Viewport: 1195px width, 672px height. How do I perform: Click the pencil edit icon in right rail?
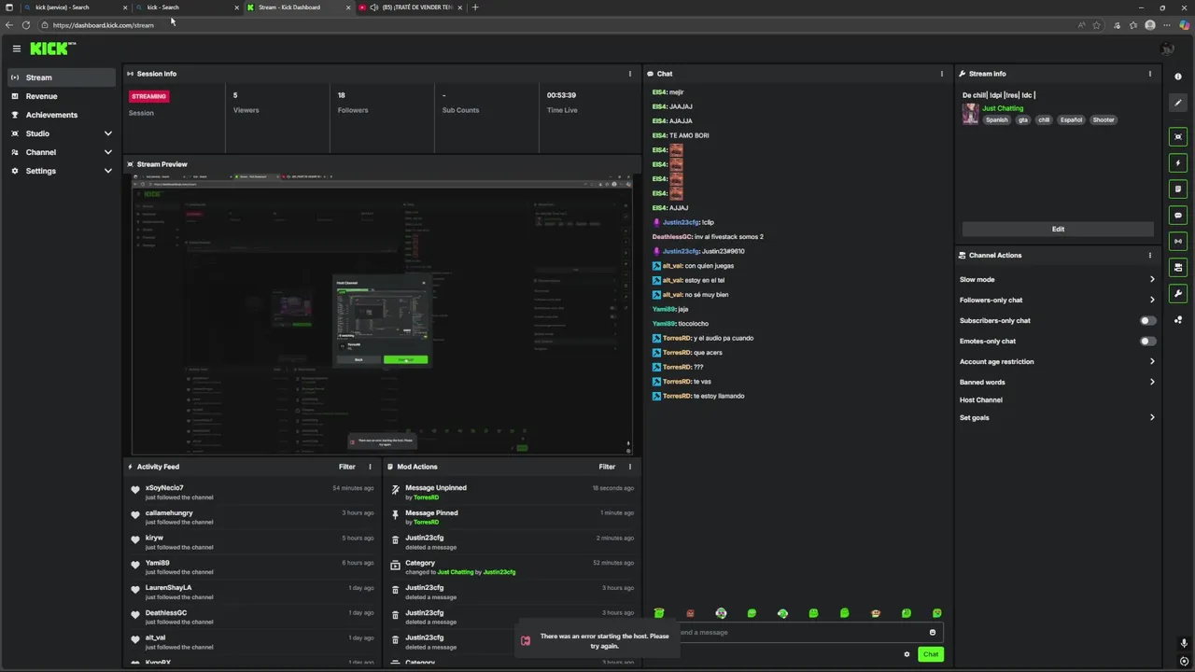point(1178,103)
